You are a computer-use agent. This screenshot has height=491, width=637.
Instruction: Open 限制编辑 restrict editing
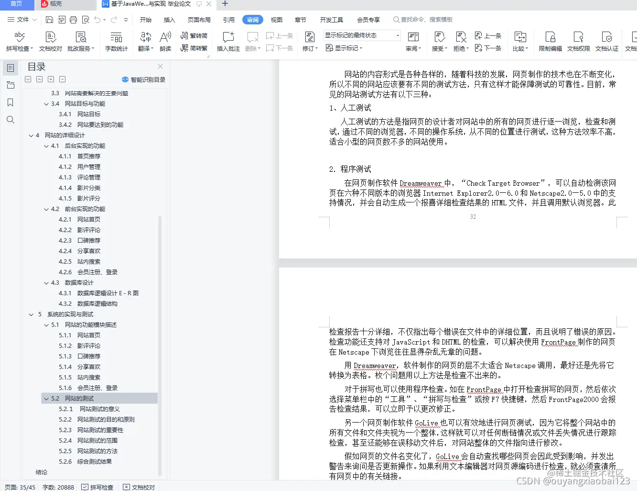[551, 41]
